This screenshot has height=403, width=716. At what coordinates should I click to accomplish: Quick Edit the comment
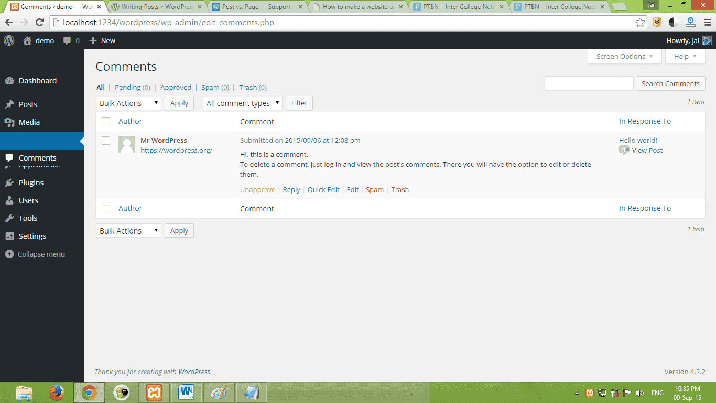click(x=323, y=189)
